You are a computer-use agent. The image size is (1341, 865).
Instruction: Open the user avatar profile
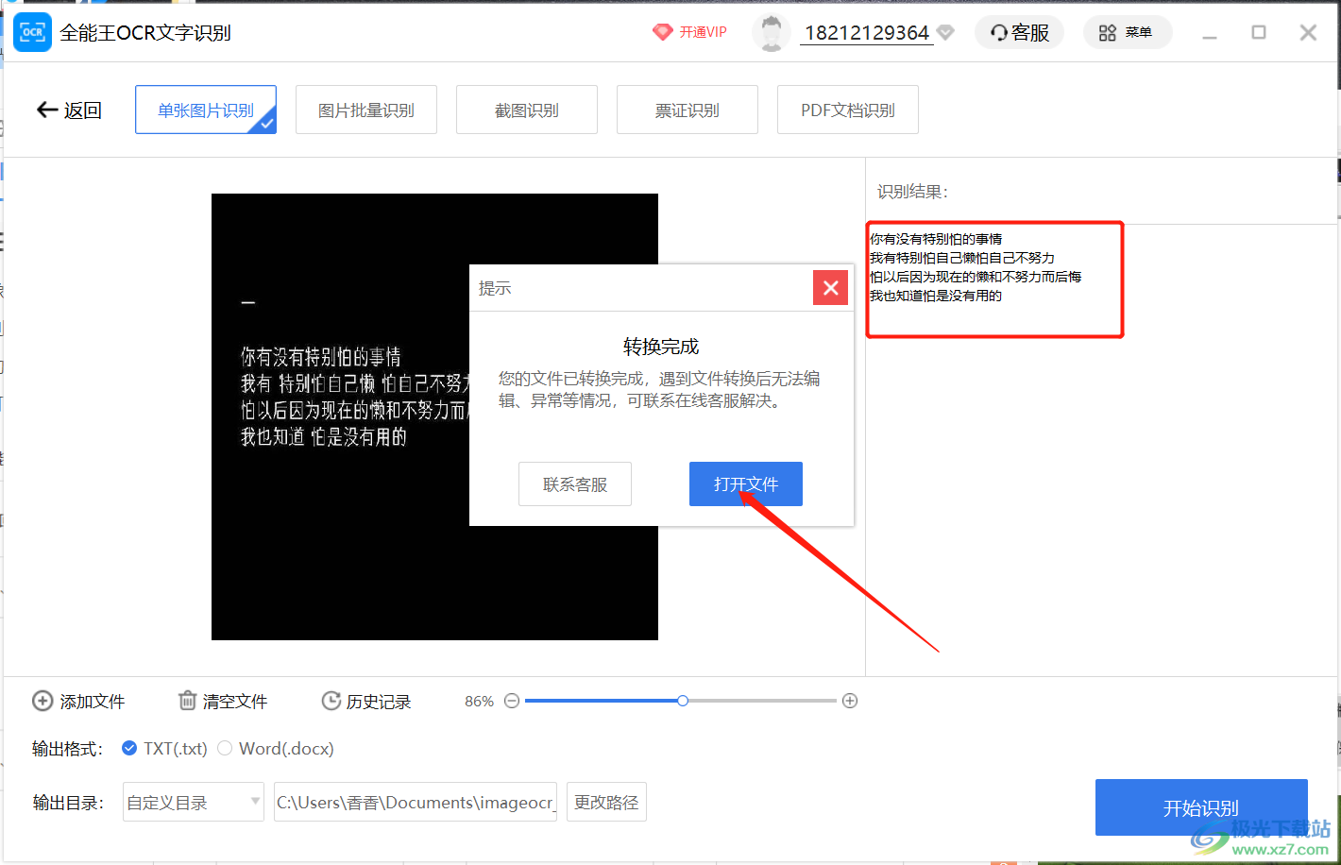(x=772, y=32)
